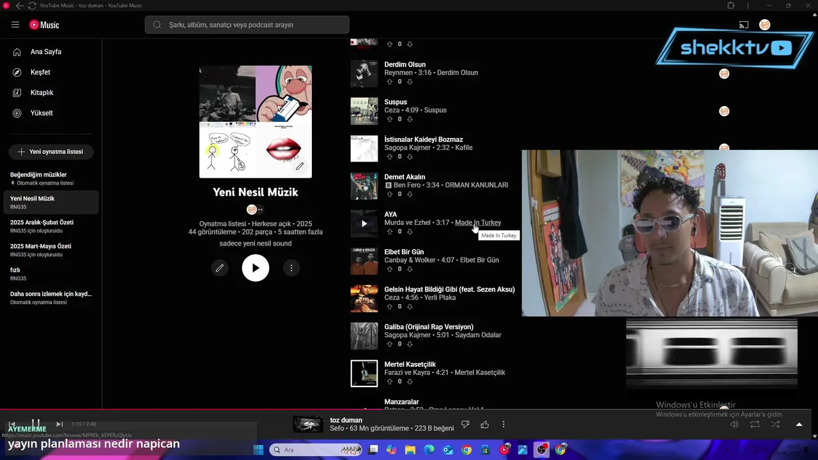The width and height of the screenshot is (818, 460).
Task: Open the ORMAN KANUNLARI album link
Action: [476, 185]
